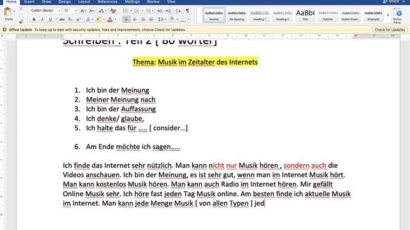Open the font color dropdown arrow
The width and height of the screenshot is (410, 230).
(x=115, y=19)
